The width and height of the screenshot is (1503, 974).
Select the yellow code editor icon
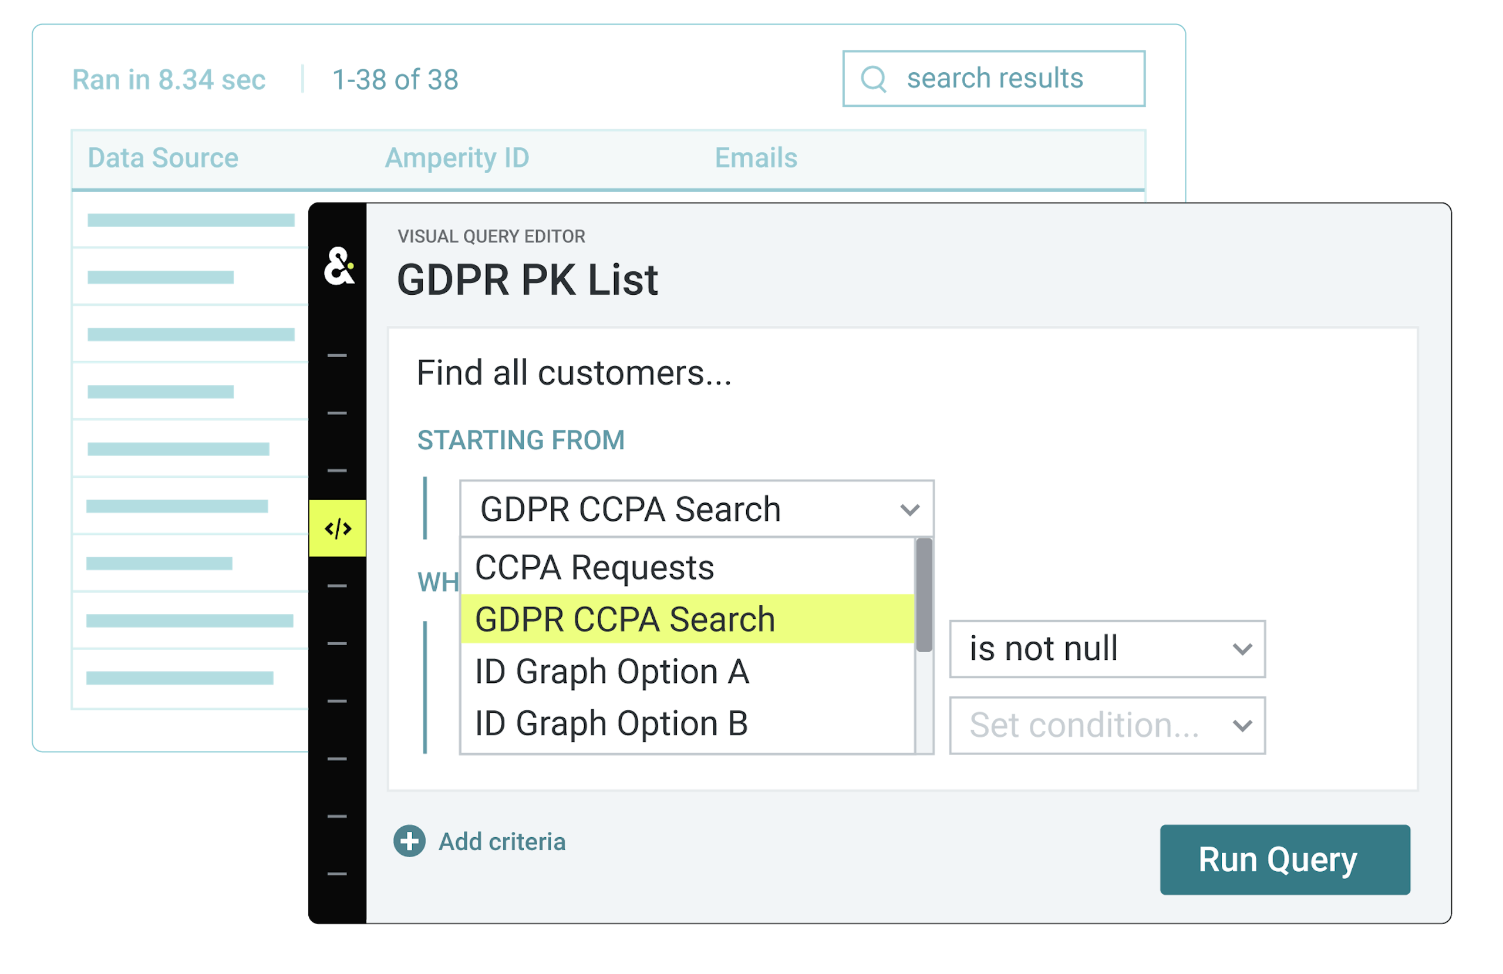coord(338,528)
